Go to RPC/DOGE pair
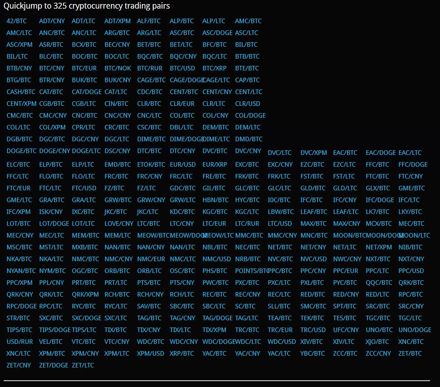This screenshot has width=440, height=387. point(22,306)
